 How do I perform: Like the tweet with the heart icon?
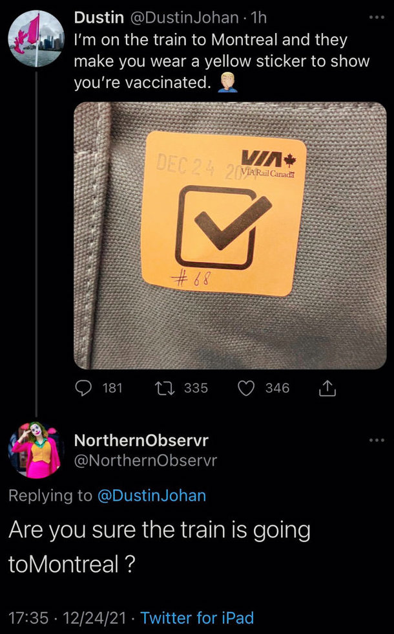tap(246, 389)
